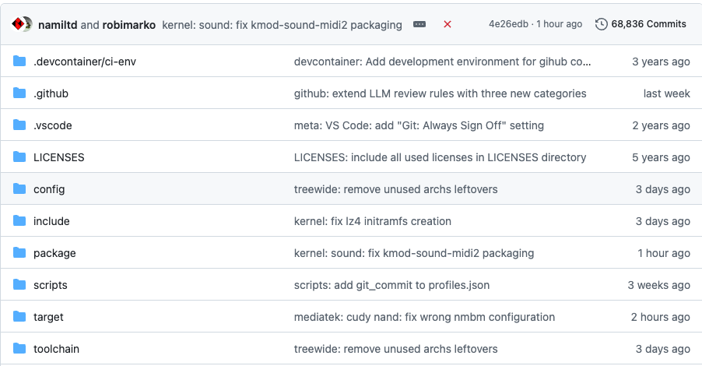Click the folder icon beside scripts
Screen dimensions: 702x366
click(19, 284)
